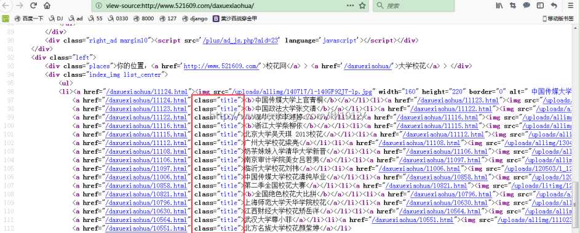Click the text 北方名族大学校花颜萦婷

tap(282, 228)
